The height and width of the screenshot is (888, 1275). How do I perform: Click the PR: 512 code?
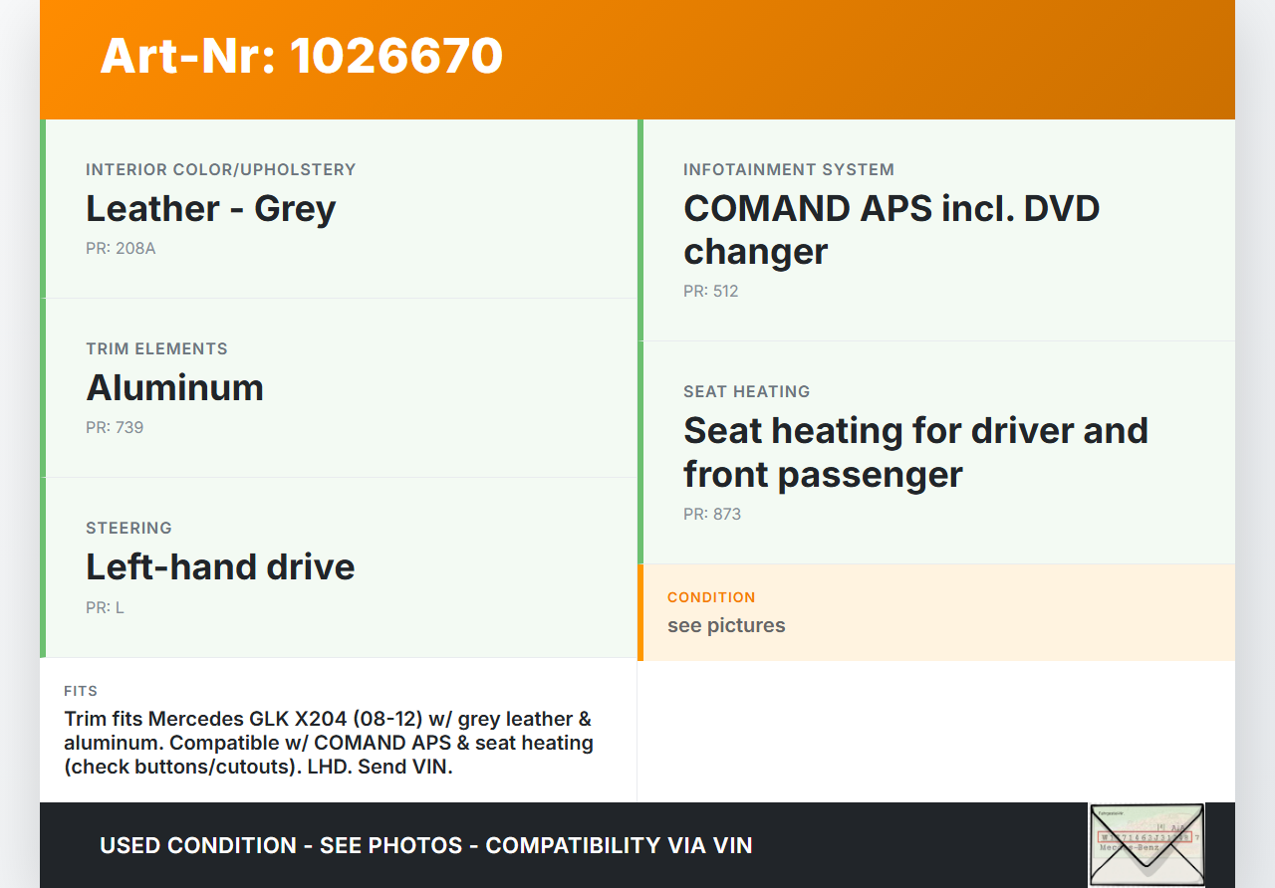(710, 291)
